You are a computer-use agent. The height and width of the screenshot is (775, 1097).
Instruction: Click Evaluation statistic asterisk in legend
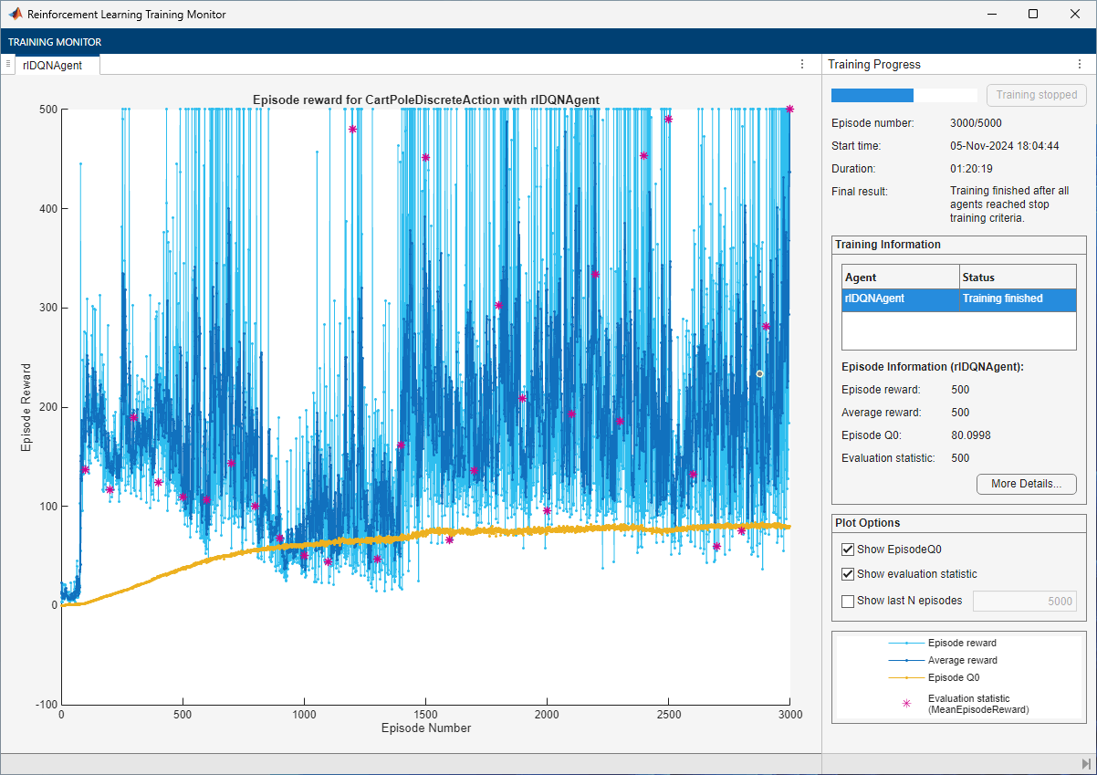[906, 704]
